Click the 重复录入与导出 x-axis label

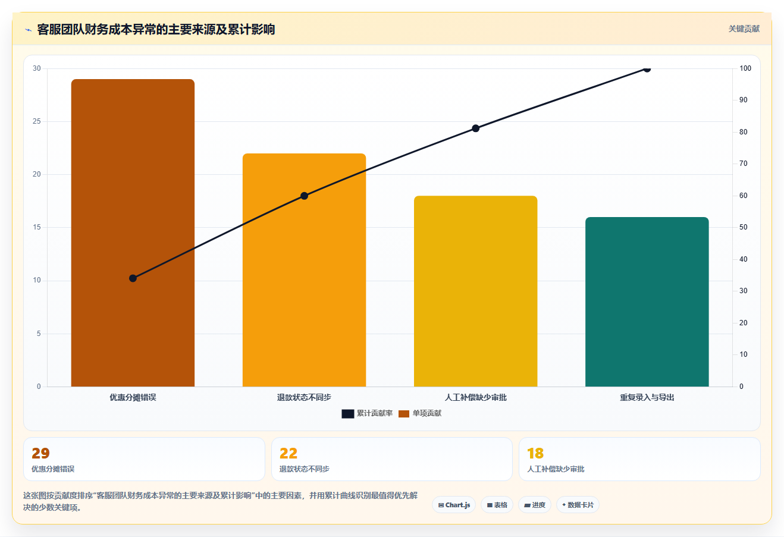(647, 397)
